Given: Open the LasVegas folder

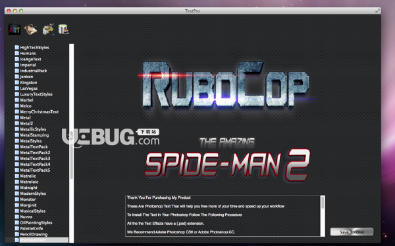Looking at the screenshot, I should click(x=26, y=89).
